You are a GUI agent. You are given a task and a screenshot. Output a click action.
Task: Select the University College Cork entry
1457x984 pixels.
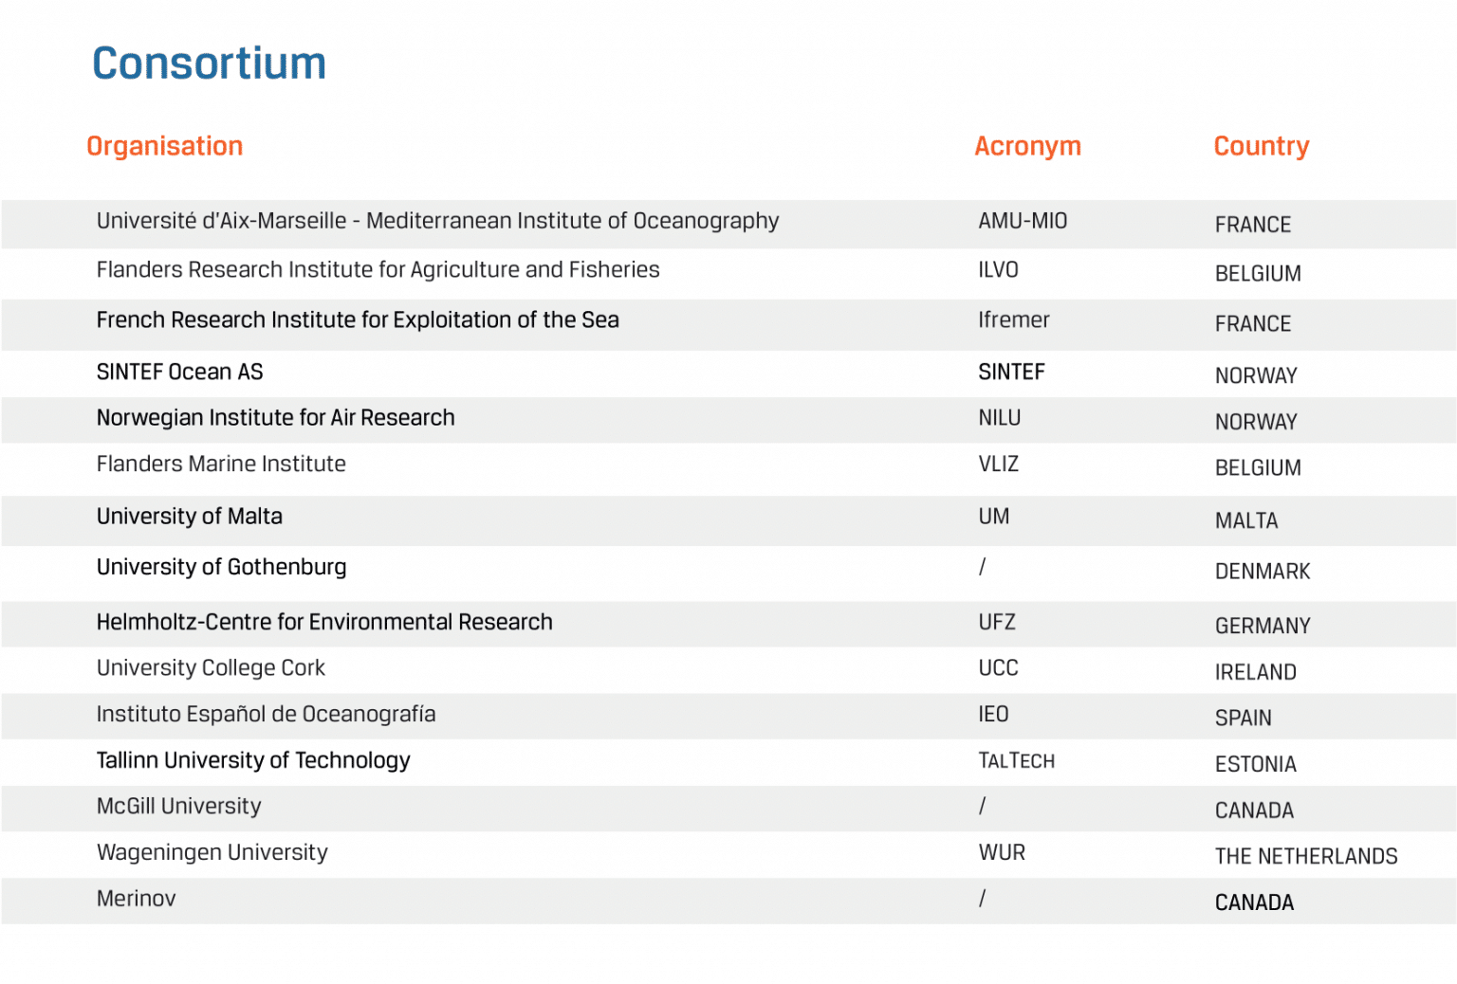point(211,668)
